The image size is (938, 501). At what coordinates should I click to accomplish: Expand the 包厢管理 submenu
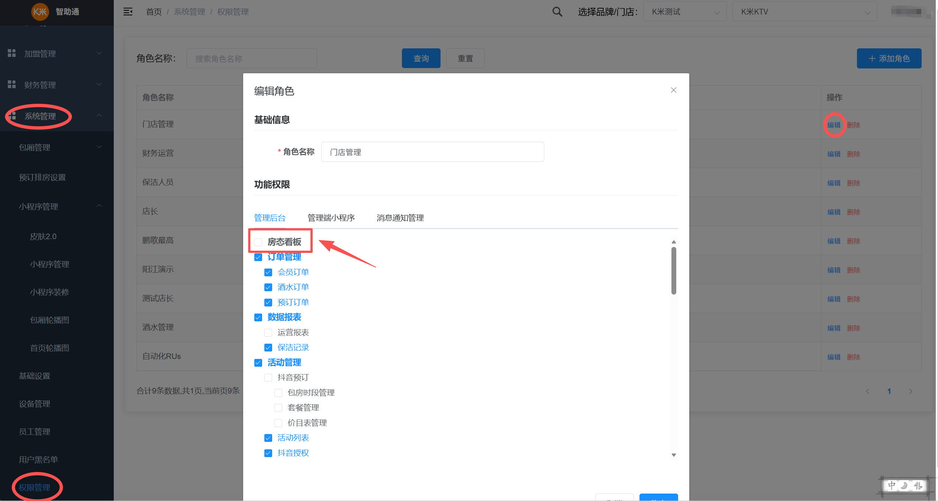click(x=57, y=147)
